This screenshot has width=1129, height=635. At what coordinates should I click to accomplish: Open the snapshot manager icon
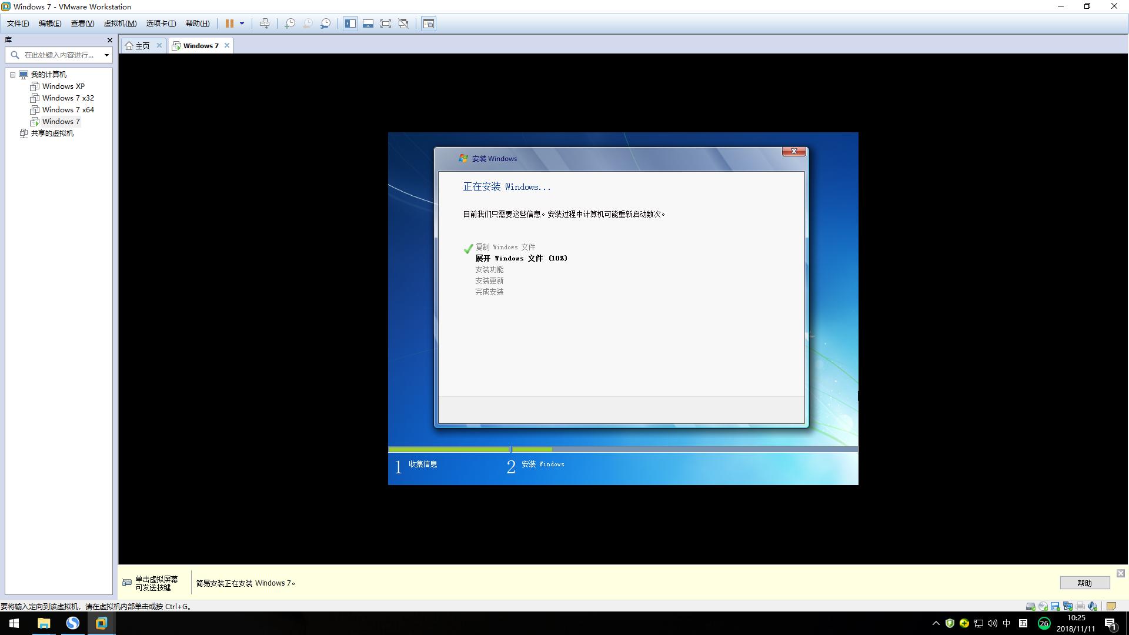tap(326, 24)
